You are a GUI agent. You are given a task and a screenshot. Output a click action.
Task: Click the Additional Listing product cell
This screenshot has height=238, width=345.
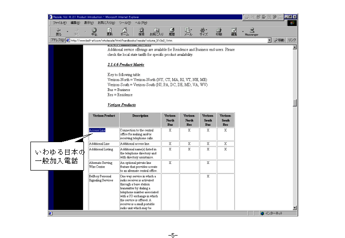104,153
